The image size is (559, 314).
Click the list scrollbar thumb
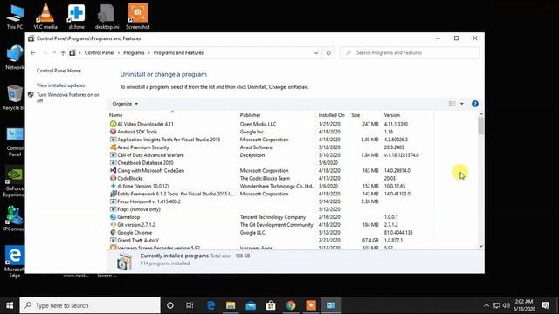(x=481, y=126)
